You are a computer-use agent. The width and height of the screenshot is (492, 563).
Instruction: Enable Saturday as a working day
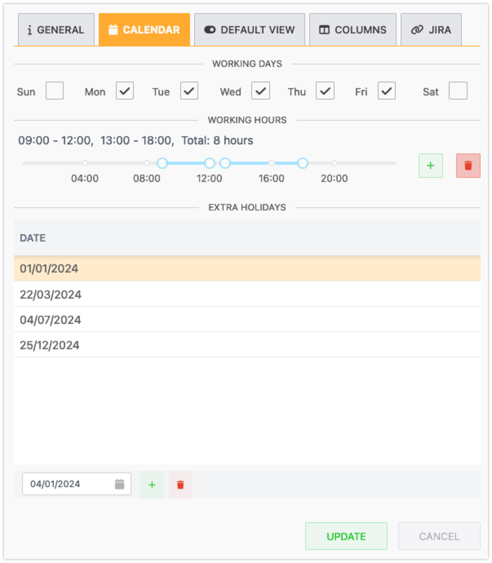tap(458, 90)
